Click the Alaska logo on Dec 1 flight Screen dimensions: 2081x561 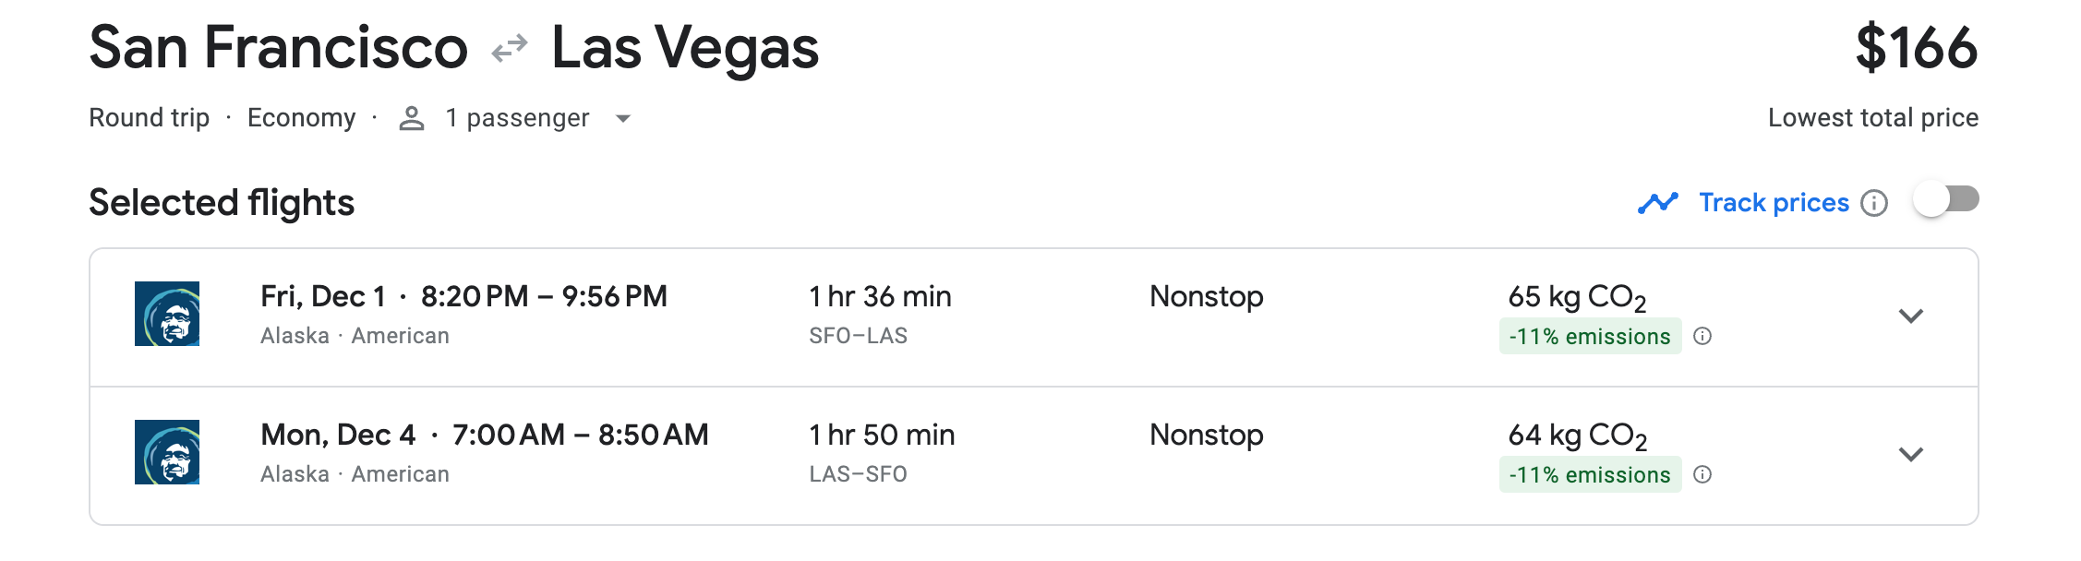point(167,314)
